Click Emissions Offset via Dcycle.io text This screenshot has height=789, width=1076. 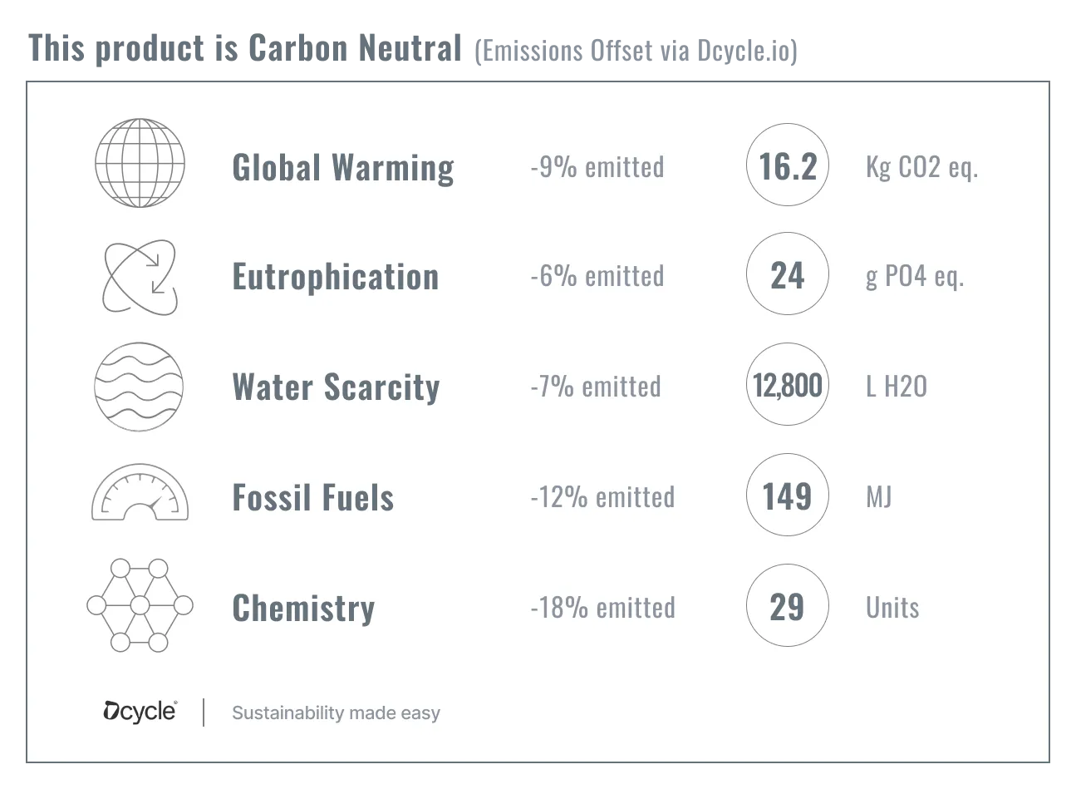pyautogui.click(x=636, y=51)
